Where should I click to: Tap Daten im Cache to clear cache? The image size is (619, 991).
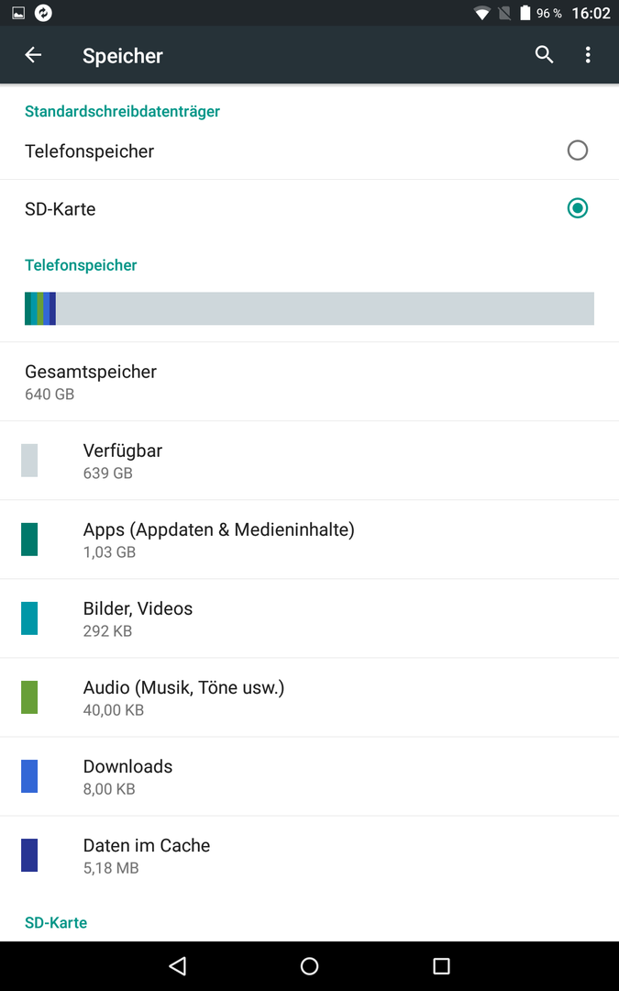coord(310,855)
